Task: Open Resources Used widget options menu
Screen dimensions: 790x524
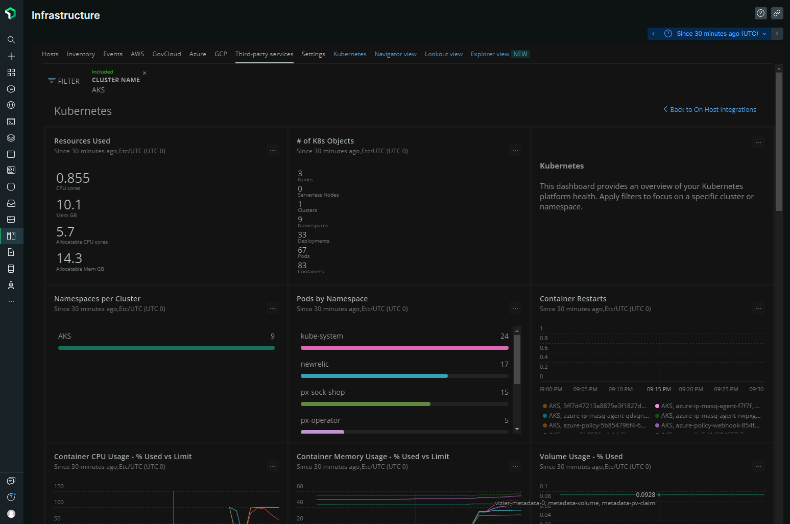Action: (x=273, y=151)
